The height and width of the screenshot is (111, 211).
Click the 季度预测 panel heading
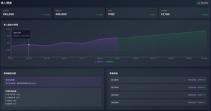coord(113,73)
